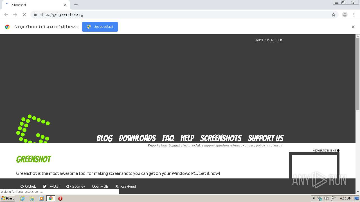Click the Show desktop button
The width and height of the screenshot is (360, 202).
pyautogui.click(x=357, y=198)
